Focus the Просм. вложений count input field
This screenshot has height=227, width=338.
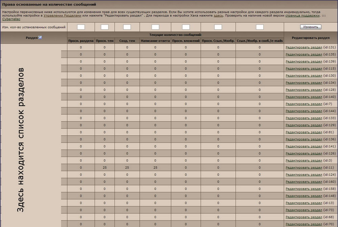[x=186, y=27]
